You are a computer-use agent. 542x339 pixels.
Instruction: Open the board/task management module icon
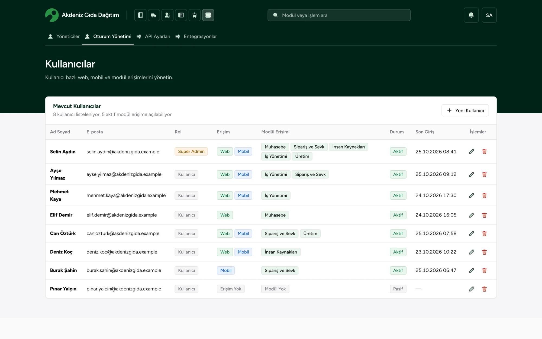[x=181, y=15]
